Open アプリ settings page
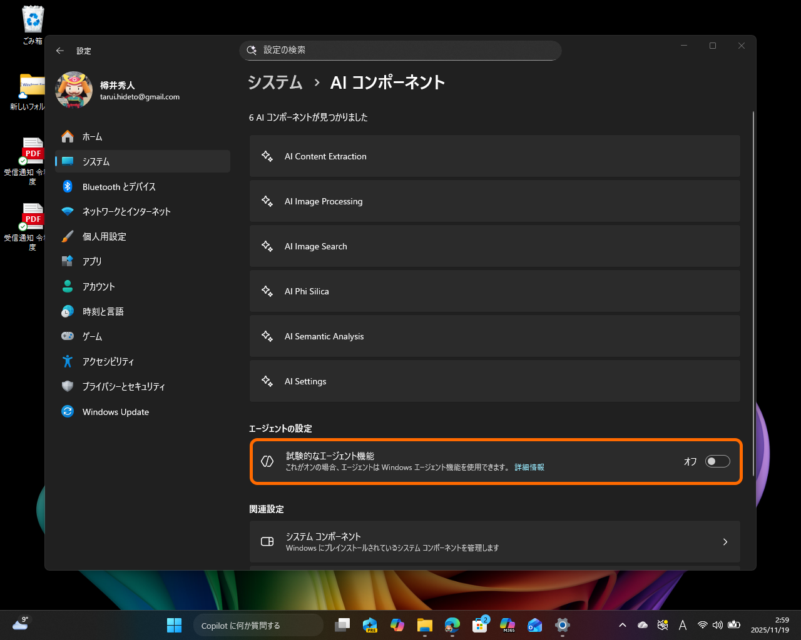801x640 pixels. point(143,261)
